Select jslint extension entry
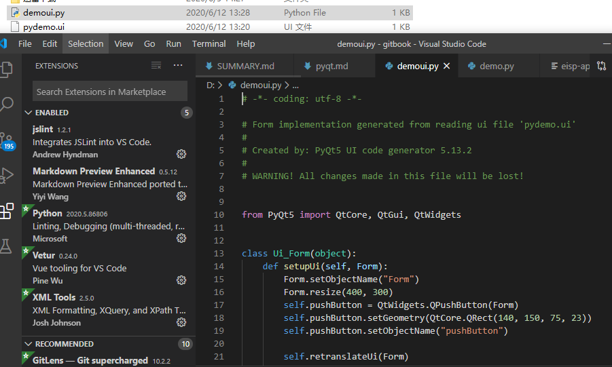 click(x=109, y=142)
